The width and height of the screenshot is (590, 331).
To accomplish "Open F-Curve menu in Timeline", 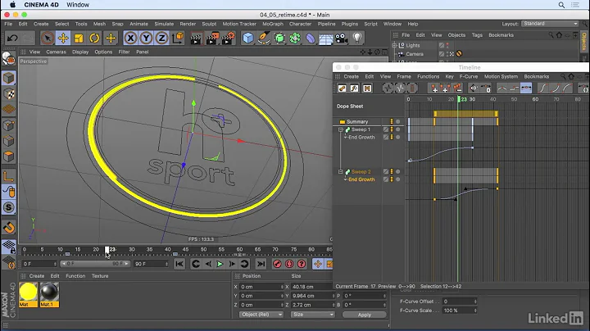I will [x=469, y=76].
